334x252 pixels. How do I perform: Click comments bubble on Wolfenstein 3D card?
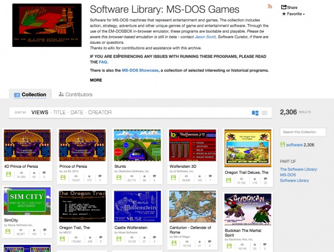210,177
